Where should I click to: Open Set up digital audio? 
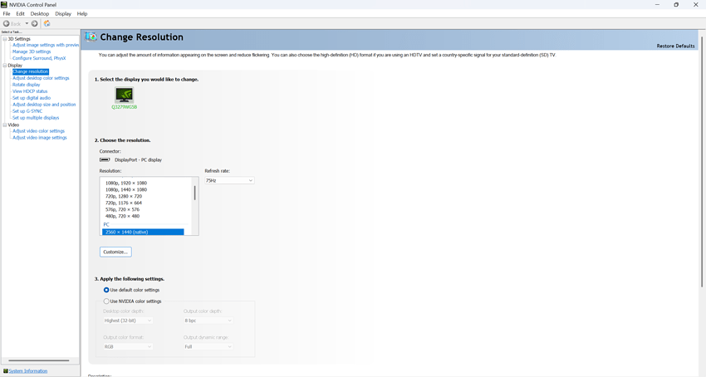32,98
